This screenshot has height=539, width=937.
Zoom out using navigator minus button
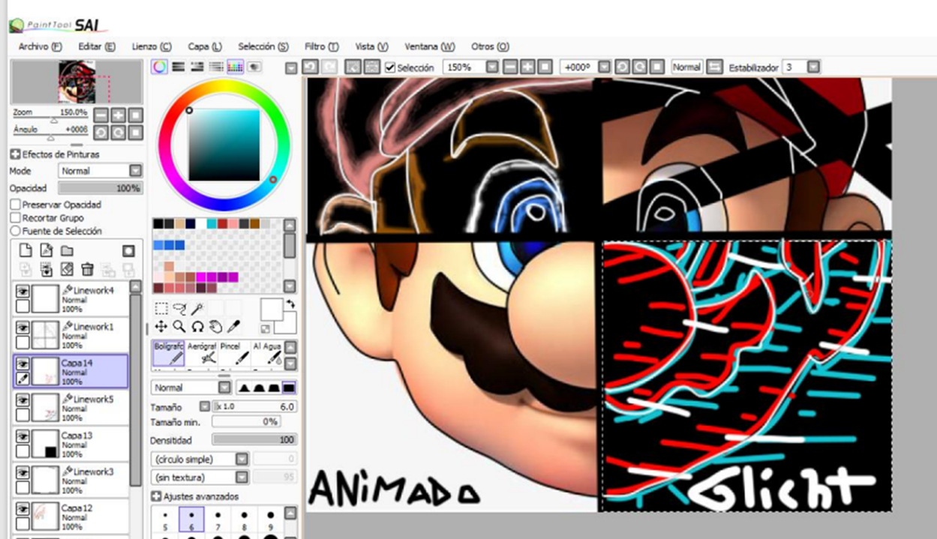[101, 115]
